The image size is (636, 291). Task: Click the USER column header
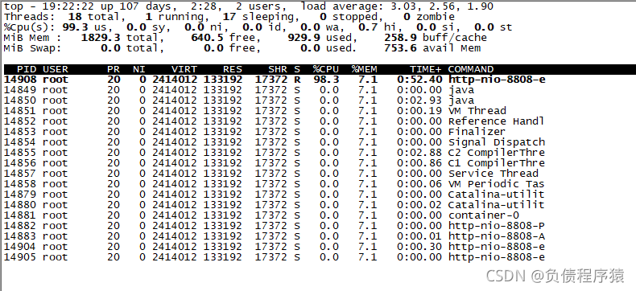coord(56,69)
